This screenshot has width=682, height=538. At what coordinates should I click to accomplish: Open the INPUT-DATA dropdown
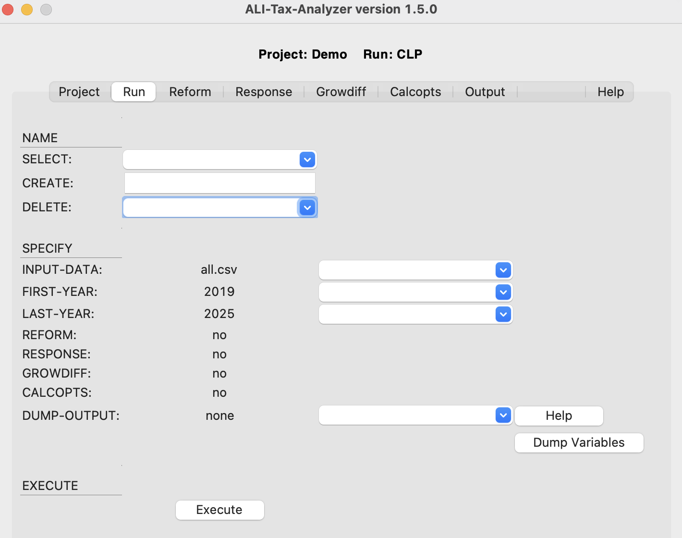(503, 270)
